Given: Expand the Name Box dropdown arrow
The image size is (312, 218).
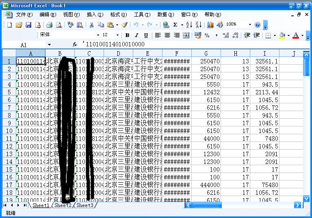Looking at the screenshot, I should click(x=49, y=45).
